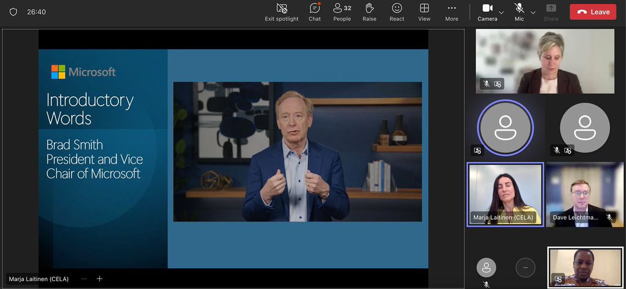Click the Share content button
The width and height of the screenshot is (626, 289).
(551, 12)
